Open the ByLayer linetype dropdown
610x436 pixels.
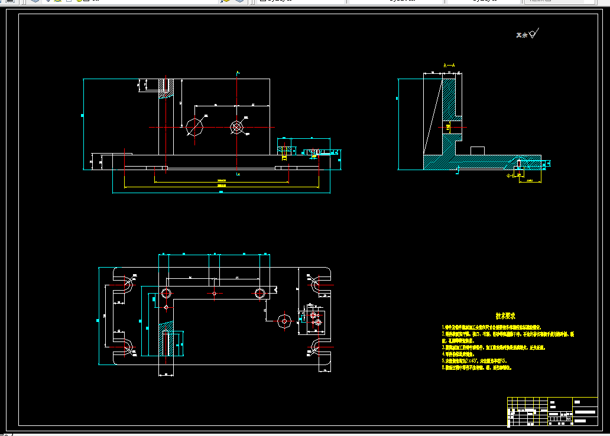click(395, 1)
